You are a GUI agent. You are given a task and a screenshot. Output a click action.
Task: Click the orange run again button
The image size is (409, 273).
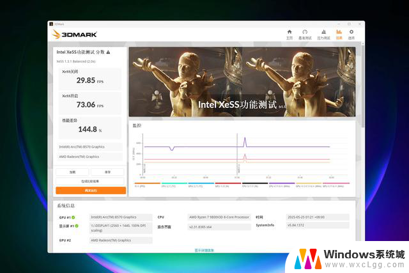(x=91, y=191)
